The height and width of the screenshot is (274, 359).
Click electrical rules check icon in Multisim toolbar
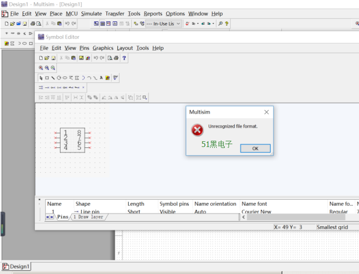tap(187, 24)
